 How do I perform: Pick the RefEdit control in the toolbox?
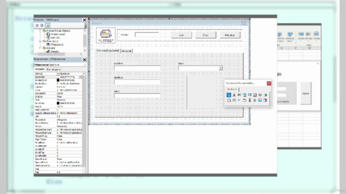[265, 100]
